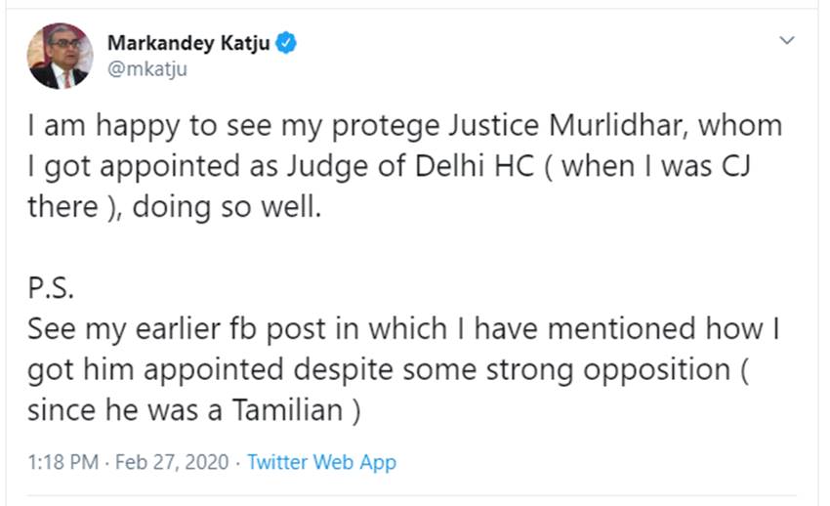Open the tweet options chevron menu
Screen dimensions: 830x506
787,41
